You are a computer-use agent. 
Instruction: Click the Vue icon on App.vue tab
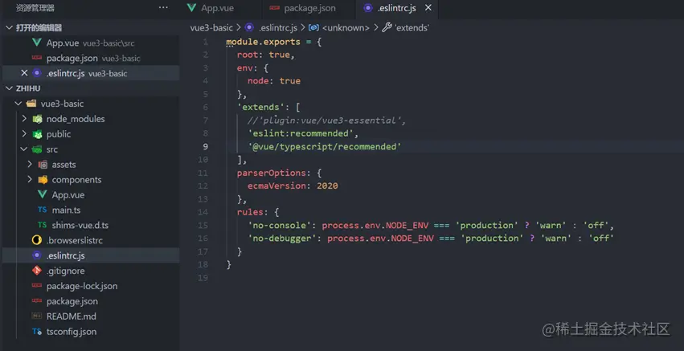191,8
